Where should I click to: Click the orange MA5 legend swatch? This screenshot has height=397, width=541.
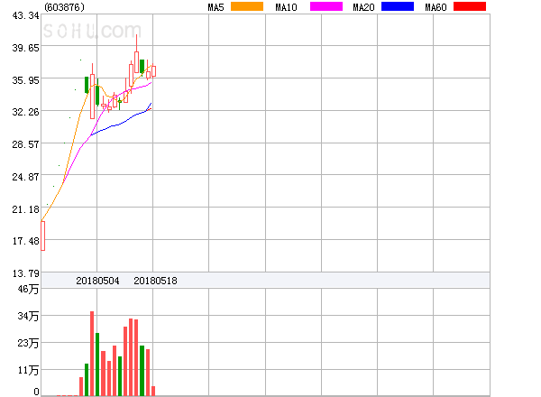pos(247,6)
